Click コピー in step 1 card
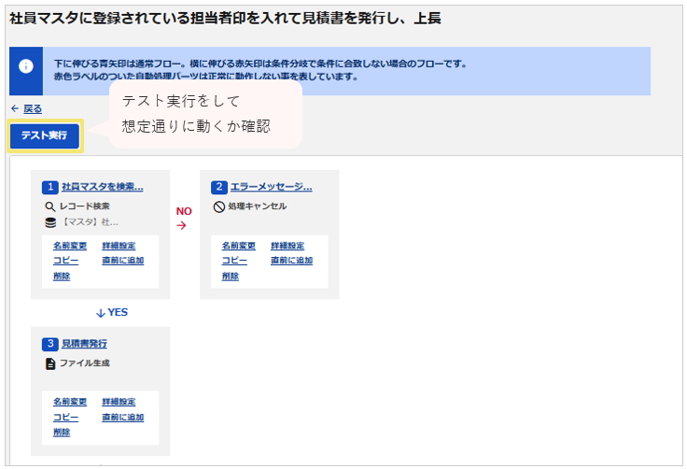Viewport: 687px width, 469px height. [x=65, y=261]
